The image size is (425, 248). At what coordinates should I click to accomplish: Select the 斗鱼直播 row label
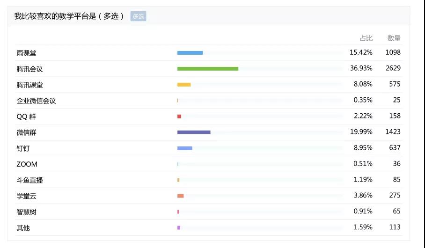(x=29, y=180)
